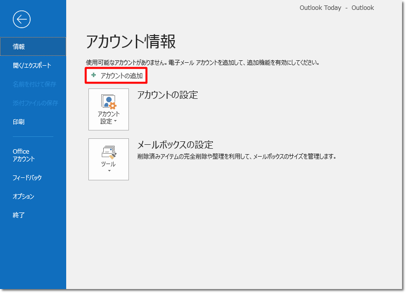Click the アカウントの設定 heading
406x293 pixels.
point(167,95)
